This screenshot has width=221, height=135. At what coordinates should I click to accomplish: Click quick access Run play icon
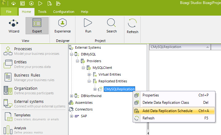tap(40, 3)
